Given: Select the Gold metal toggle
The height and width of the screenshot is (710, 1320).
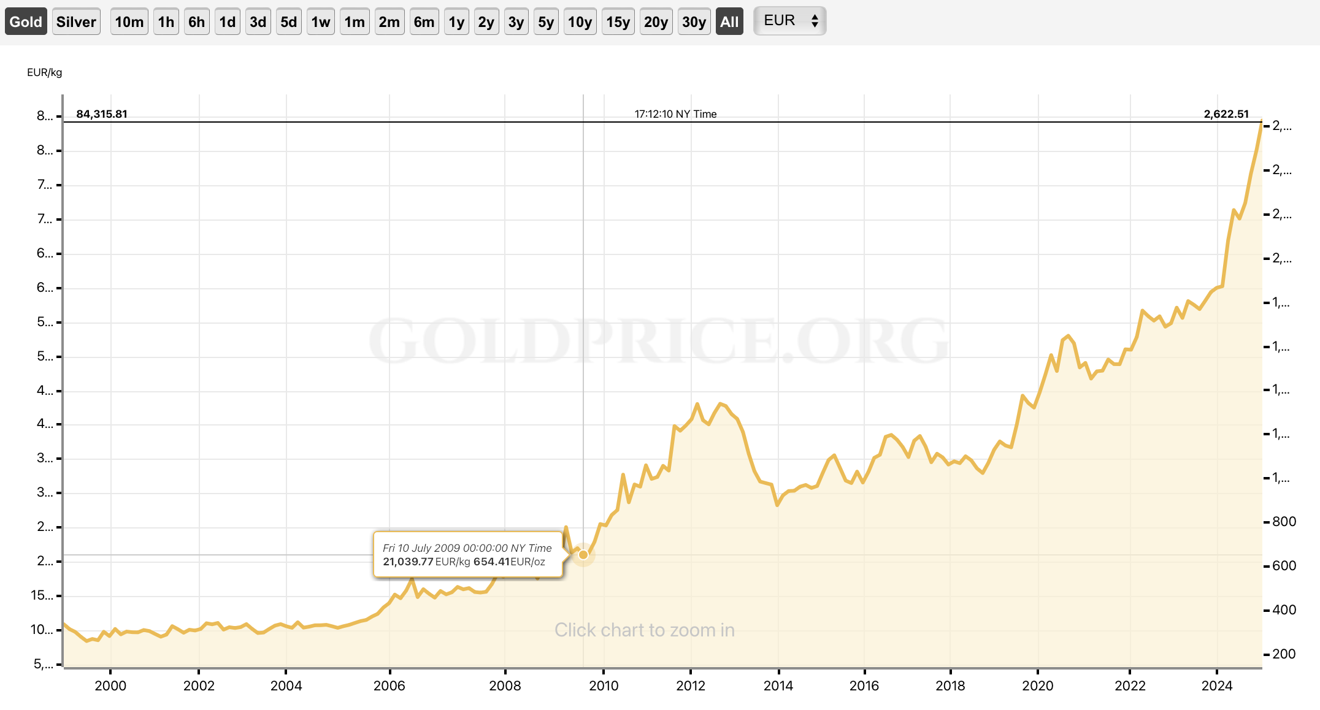Looking at the screenshot, I should [x=26, y=22].
